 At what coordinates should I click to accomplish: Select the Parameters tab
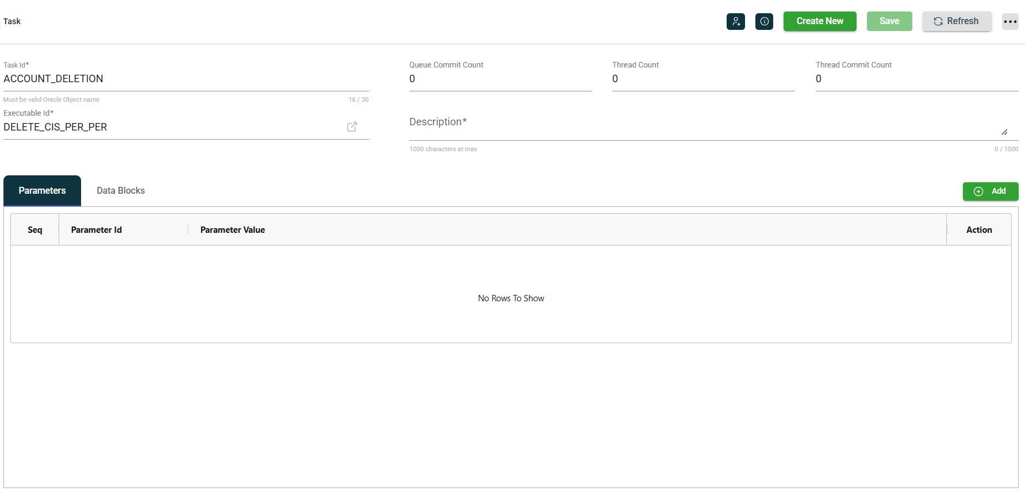42,191
